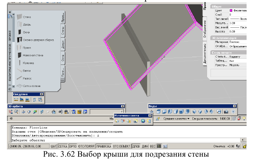Toggle ПРИВЯЗКА object snap

coord(104,146)
